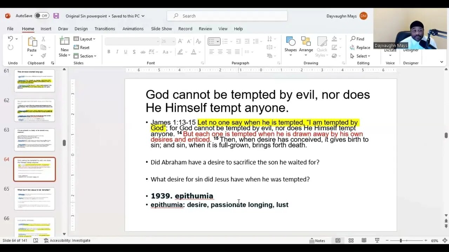Click the Reset slide button
The image size is (449, 252).
pyautogui.click(x=82, y=47)
